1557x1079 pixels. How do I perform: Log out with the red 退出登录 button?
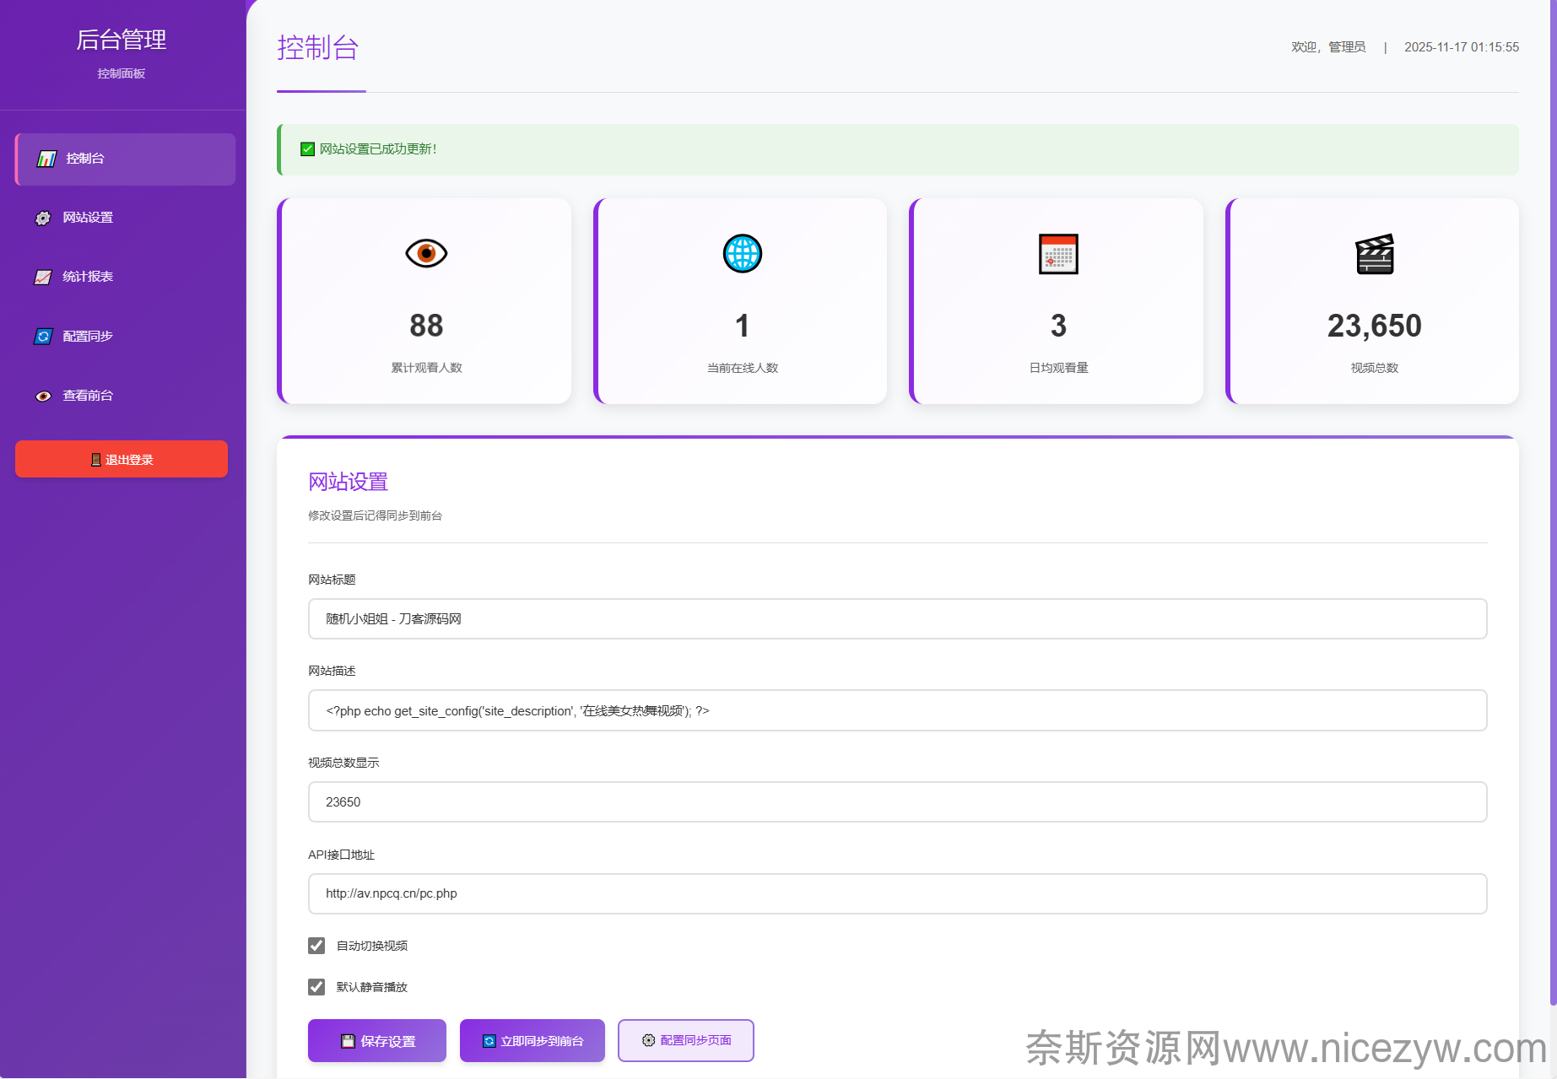click(x=122, y=459)
